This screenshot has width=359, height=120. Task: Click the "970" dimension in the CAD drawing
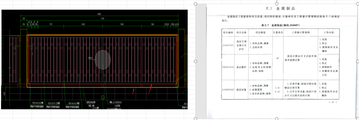coord(51,24)
